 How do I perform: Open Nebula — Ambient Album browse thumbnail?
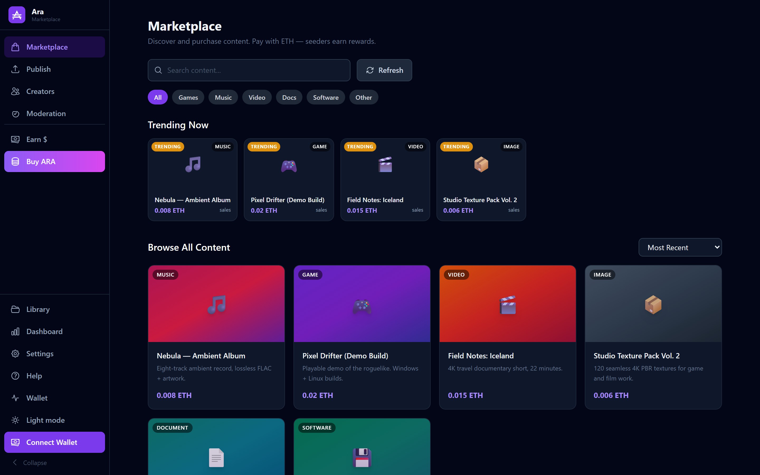[x=216, y=304]
